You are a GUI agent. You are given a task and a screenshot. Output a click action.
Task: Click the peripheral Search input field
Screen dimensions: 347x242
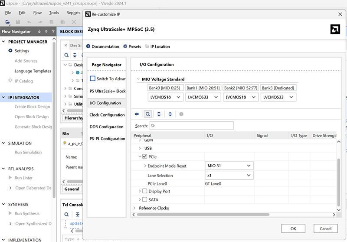(x=191, y=126)
